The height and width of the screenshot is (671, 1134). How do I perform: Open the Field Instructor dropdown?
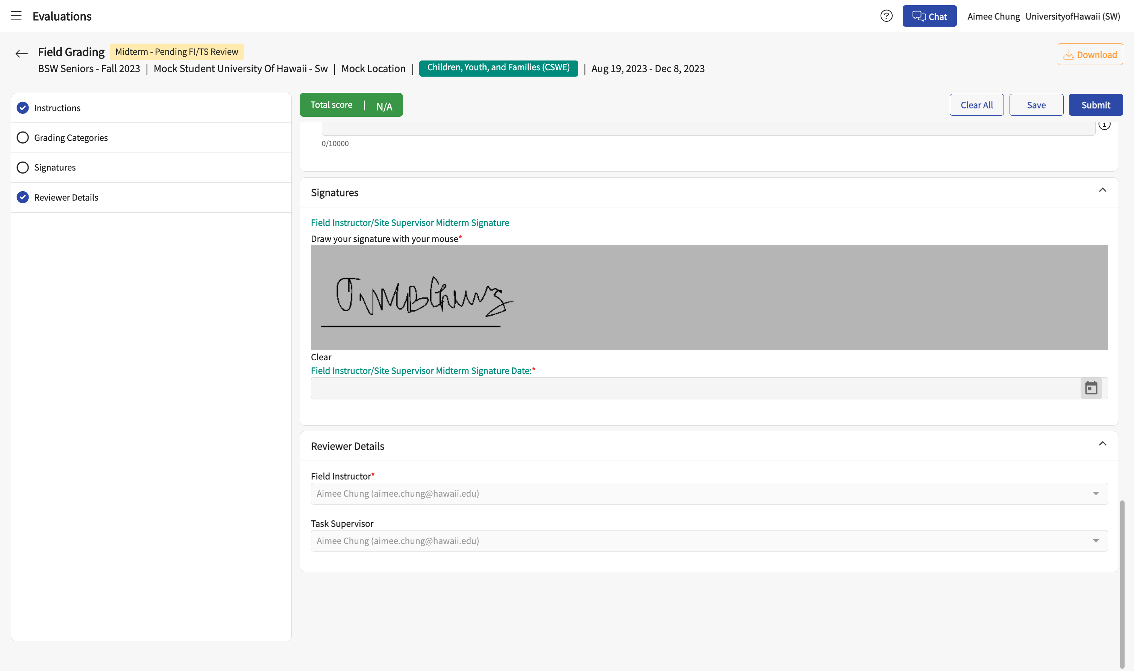709,493
